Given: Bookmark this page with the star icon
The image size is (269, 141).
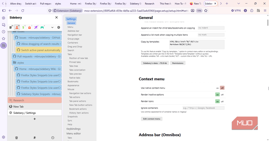Looking at the screenshot, I should (x=206, y=11).
